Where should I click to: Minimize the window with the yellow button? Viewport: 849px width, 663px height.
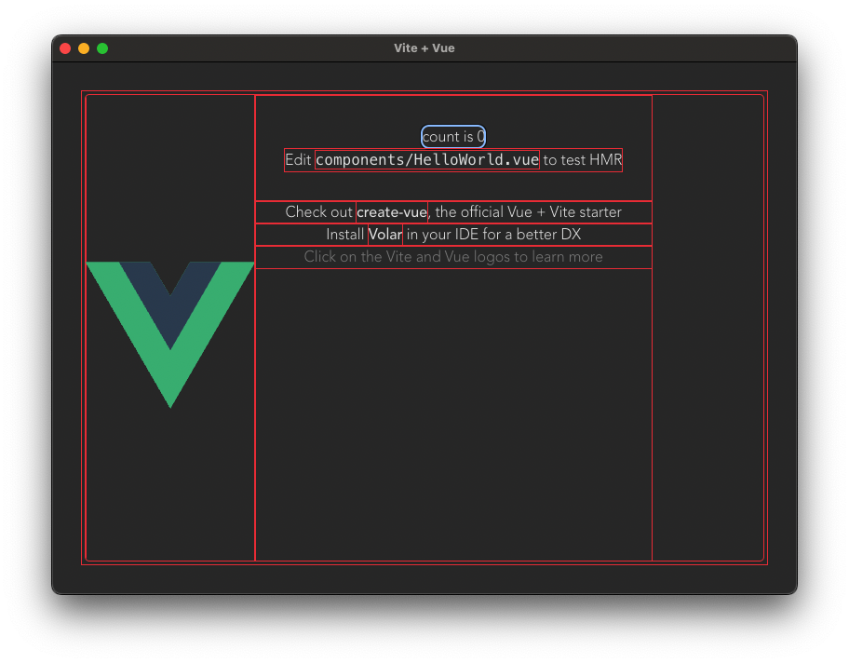(x=84, y=48)
